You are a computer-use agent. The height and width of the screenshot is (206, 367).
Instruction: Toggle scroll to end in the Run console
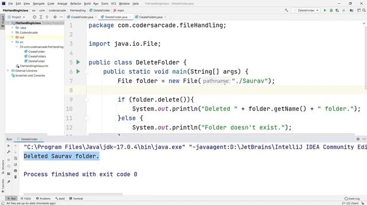point(15,165)
